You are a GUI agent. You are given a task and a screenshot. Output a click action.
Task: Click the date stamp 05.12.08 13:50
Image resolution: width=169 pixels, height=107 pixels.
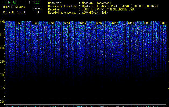click(x=14, y=12)
